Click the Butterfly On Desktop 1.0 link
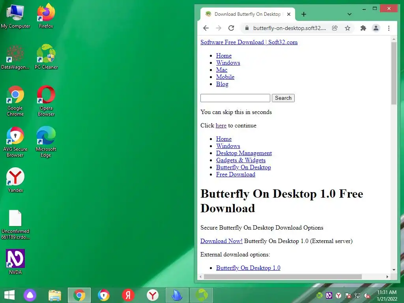404x303 pixels. pos(248,268)
